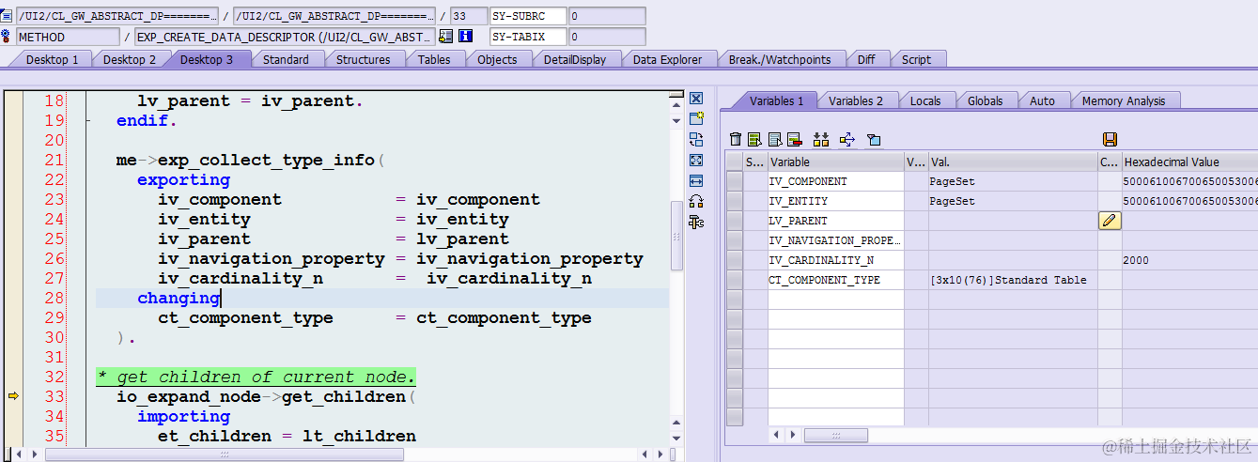The image size is (1258, 462).
Task: Select row marker for CT_COMPONENT_TYPE
Action: tap(735, 280)
